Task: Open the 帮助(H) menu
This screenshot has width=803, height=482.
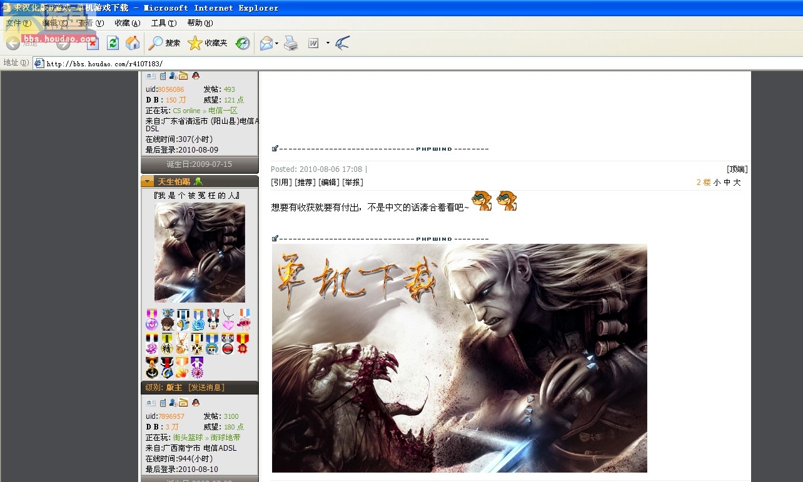Action: (x=200, y=23)
